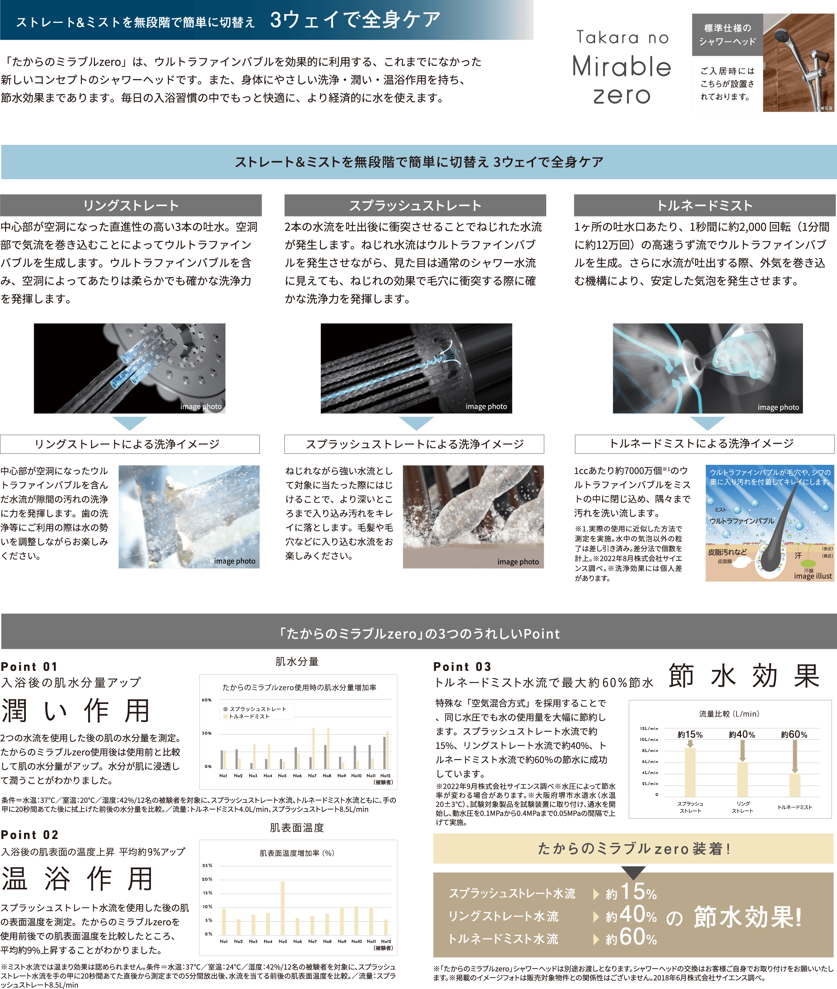This screenshot has width=837, height=989.
Task: Click the ご入居時には installation note
Action: [727, 84]
